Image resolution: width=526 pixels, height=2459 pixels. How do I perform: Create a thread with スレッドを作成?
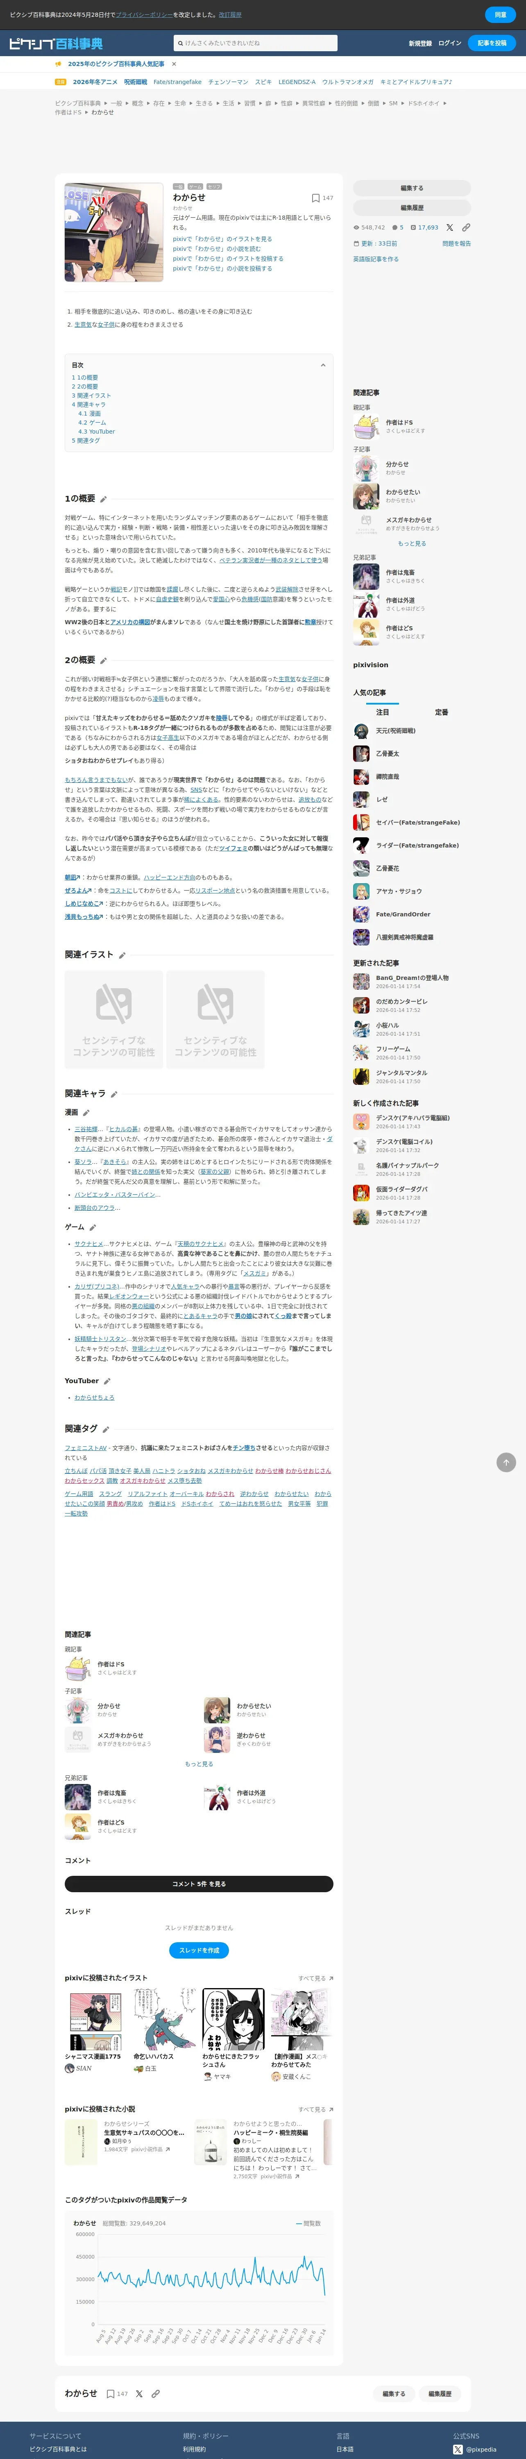(199, 1950)
